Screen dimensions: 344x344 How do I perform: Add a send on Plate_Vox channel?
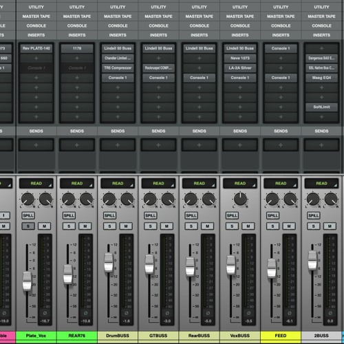36,145
